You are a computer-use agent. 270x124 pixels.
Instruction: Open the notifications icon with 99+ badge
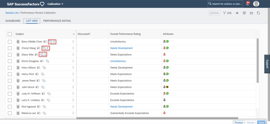[x=248, y=4]
